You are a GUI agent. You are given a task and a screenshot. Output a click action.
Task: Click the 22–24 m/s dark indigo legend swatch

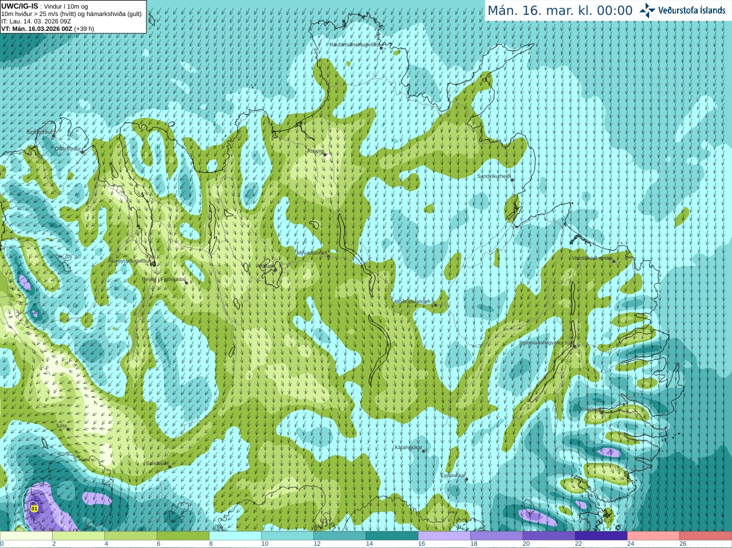pyautogui.click(x=601, y=536)
